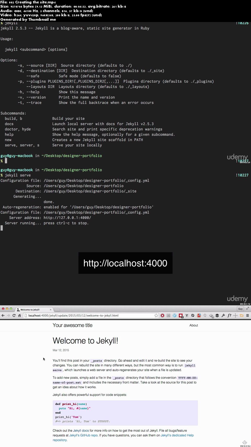Select the eyedropper extension icon
Image resolution: width=251 pixels, height=447 pixels.
[223, 316]
